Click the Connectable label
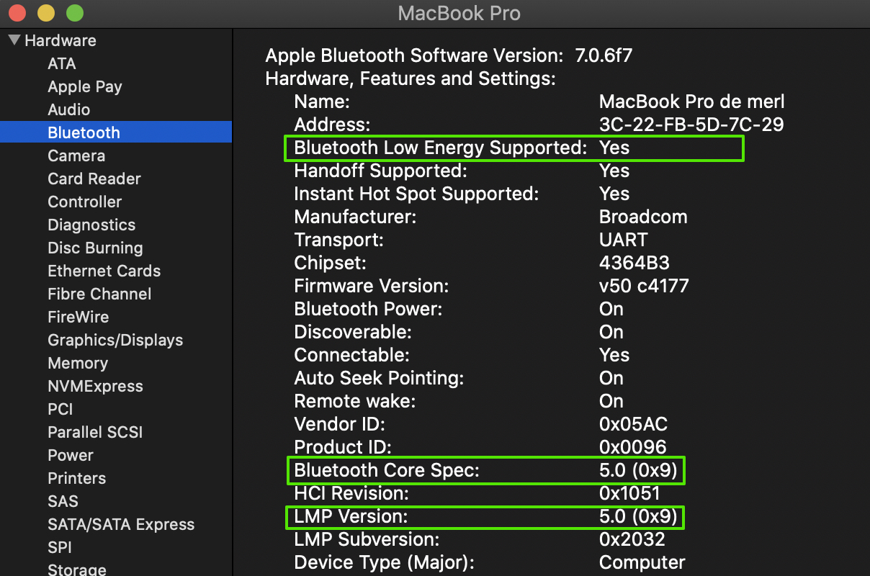870x576 pixels. click(x=351, y=355)
